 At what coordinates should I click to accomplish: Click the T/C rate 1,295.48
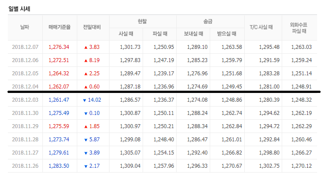tap(269, 47)
